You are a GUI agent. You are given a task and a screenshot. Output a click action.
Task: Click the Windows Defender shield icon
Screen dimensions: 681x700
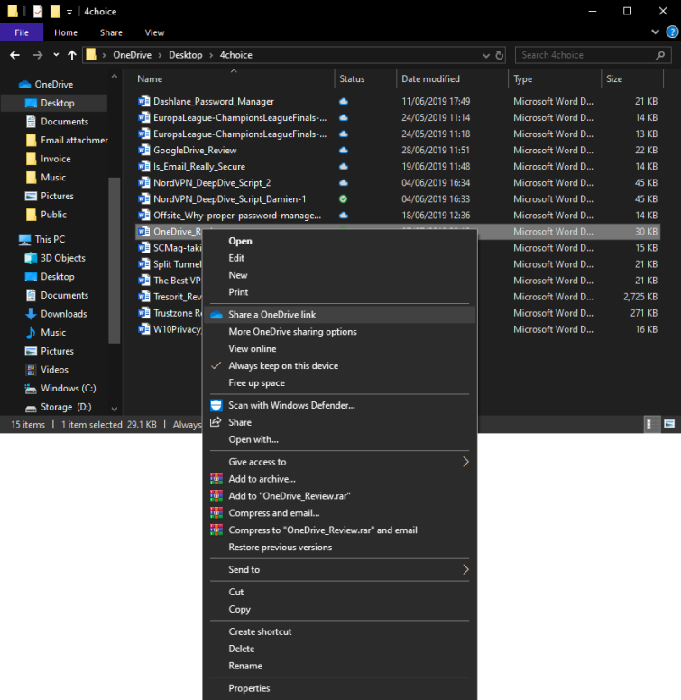click(216, 405)
